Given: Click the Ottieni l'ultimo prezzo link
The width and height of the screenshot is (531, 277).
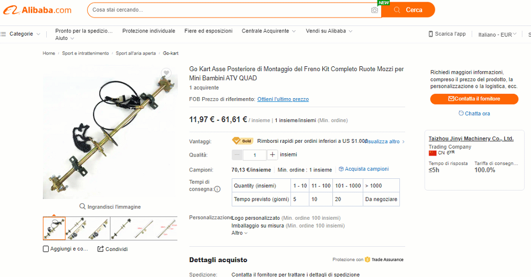Looking at the screenshot, I should pyautogui.click(x=283, y=99).
